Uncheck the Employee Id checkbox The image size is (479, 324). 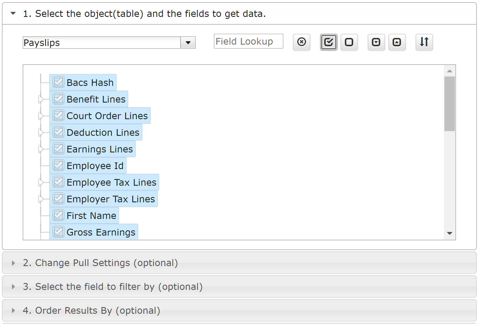58,165
